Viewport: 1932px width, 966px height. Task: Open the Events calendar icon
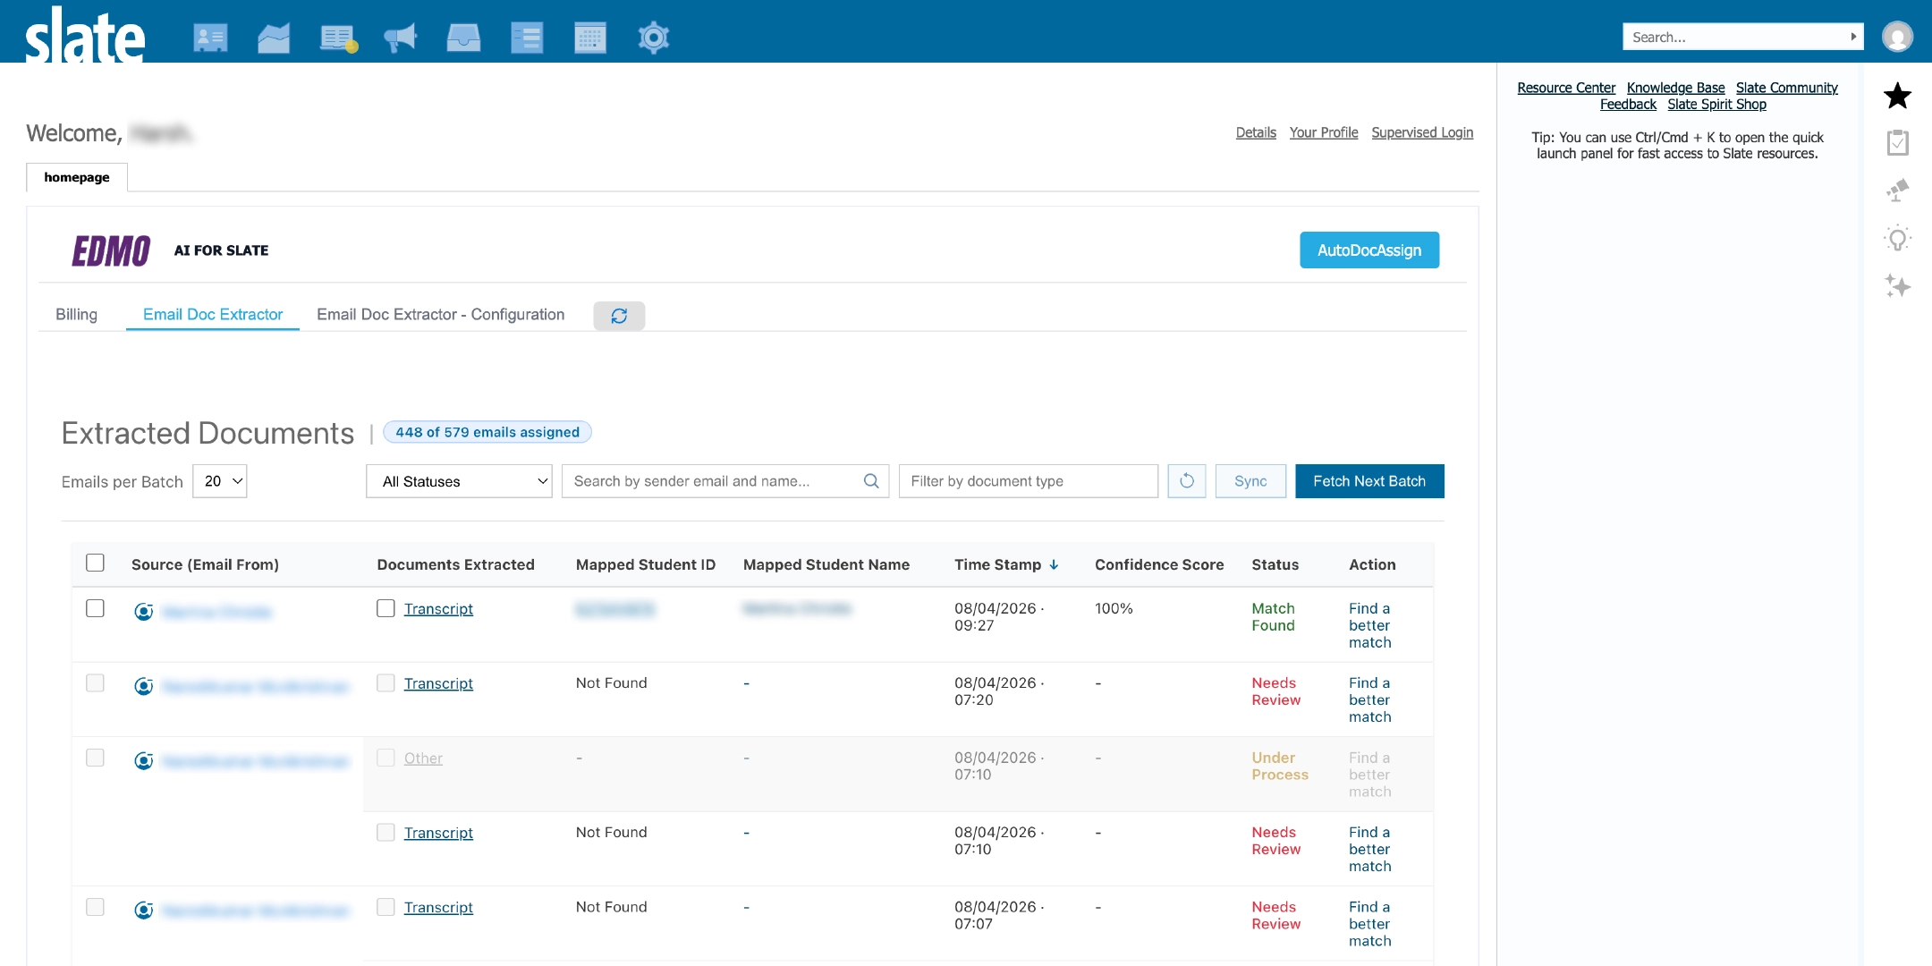(590, 38)
